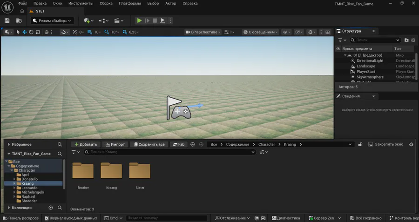
Task: Click the folder tree vertical scrollbar
Action: [64, 174]
